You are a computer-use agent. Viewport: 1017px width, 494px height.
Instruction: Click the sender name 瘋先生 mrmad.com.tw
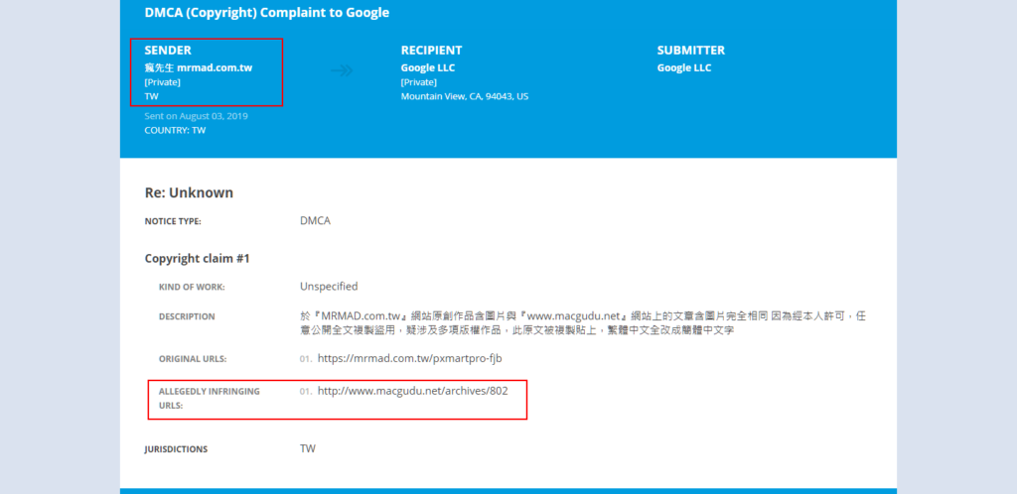pyautogui.click(x=199, y=68)
